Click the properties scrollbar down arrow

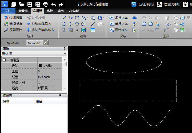pyautogui.click(x=65, y=89)
